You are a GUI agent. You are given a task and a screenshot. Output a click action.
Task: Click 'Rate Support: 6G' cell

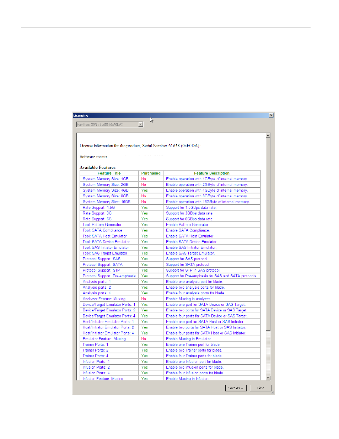pyautogui.click(x=109, y=219)
